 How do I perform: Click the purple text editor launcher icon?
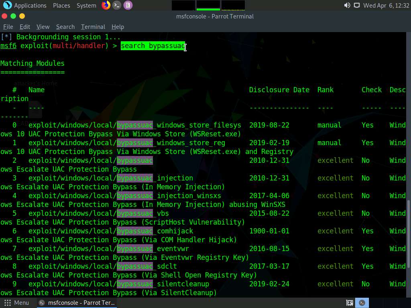(x=128, y=5)
